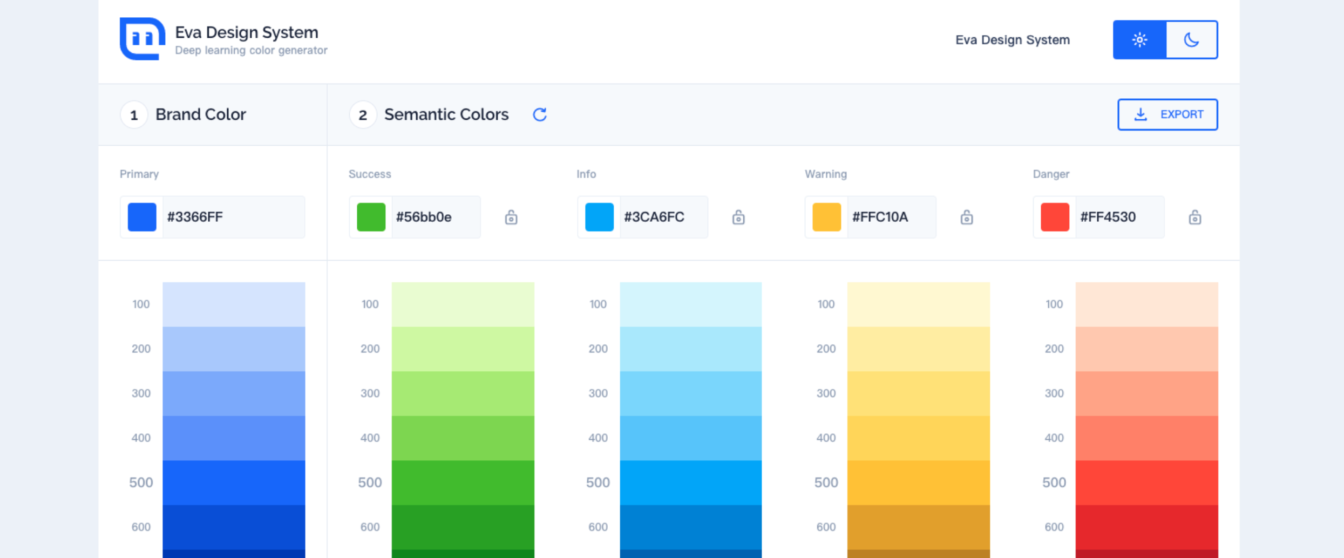Select the Warning 300 shade block
1344x558 pixels.
tap(918, 393)
